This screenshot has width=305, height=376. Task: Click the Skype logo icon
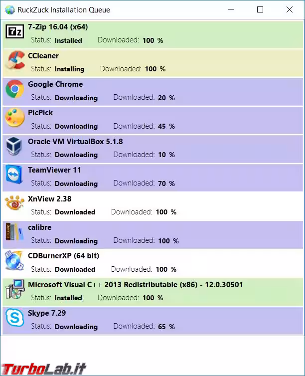pos(14,318)
